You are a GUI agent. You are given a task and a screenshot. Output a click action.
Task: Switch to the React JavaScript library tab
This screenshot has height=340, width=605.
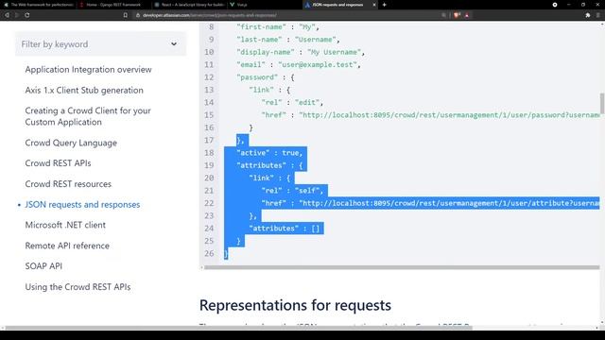point(188,5)
